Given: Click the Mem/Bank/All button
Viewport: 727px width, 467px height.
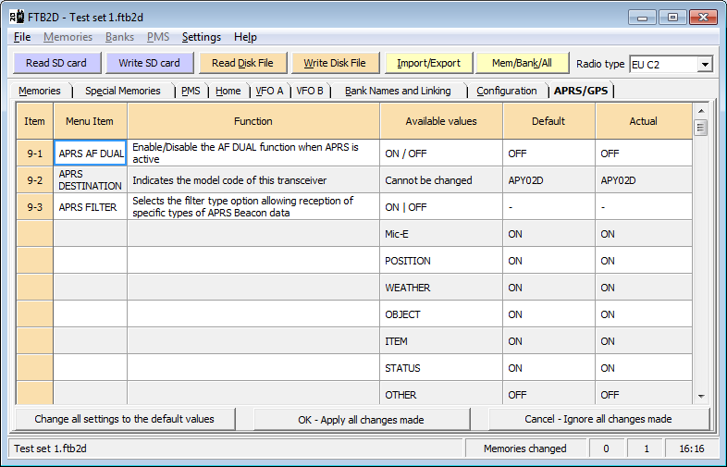Looking at the screenshot, I should [x=522, y=63].
